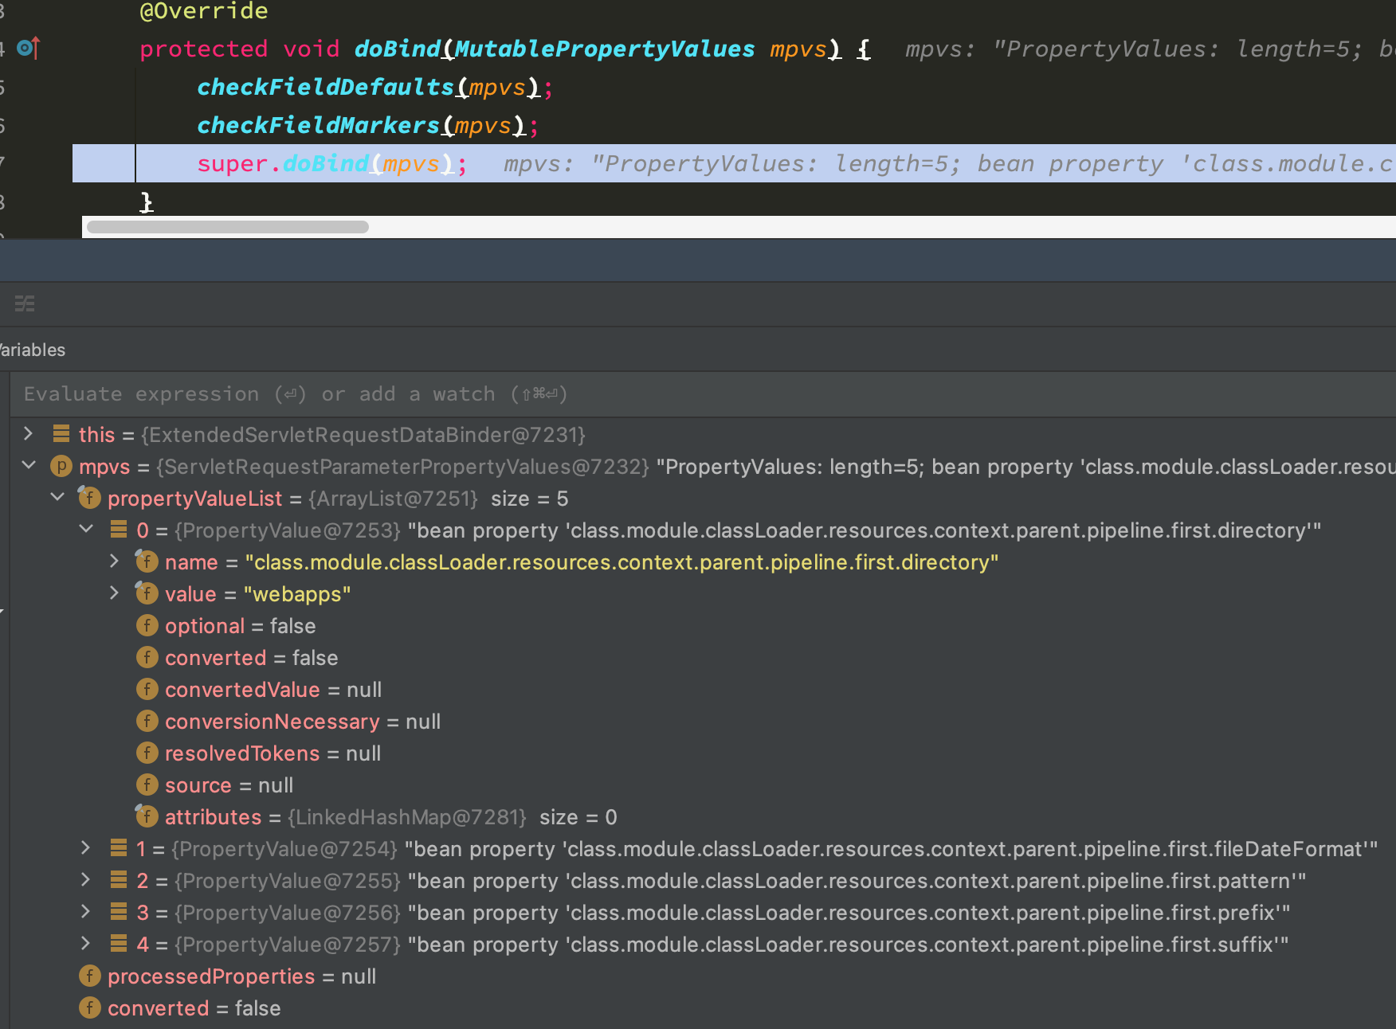Click list element icon for index 4
This screenshot has height=1029, width=1396.
coord(119,944)
